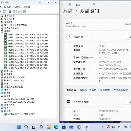
Task: Show hidden system tray icons
Action: coord(103,127)
